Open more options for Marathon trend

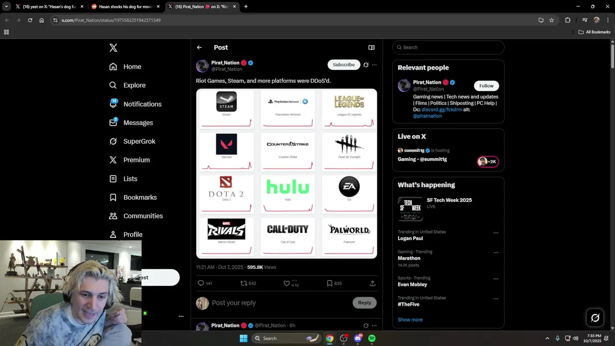[x=496, y=253]
